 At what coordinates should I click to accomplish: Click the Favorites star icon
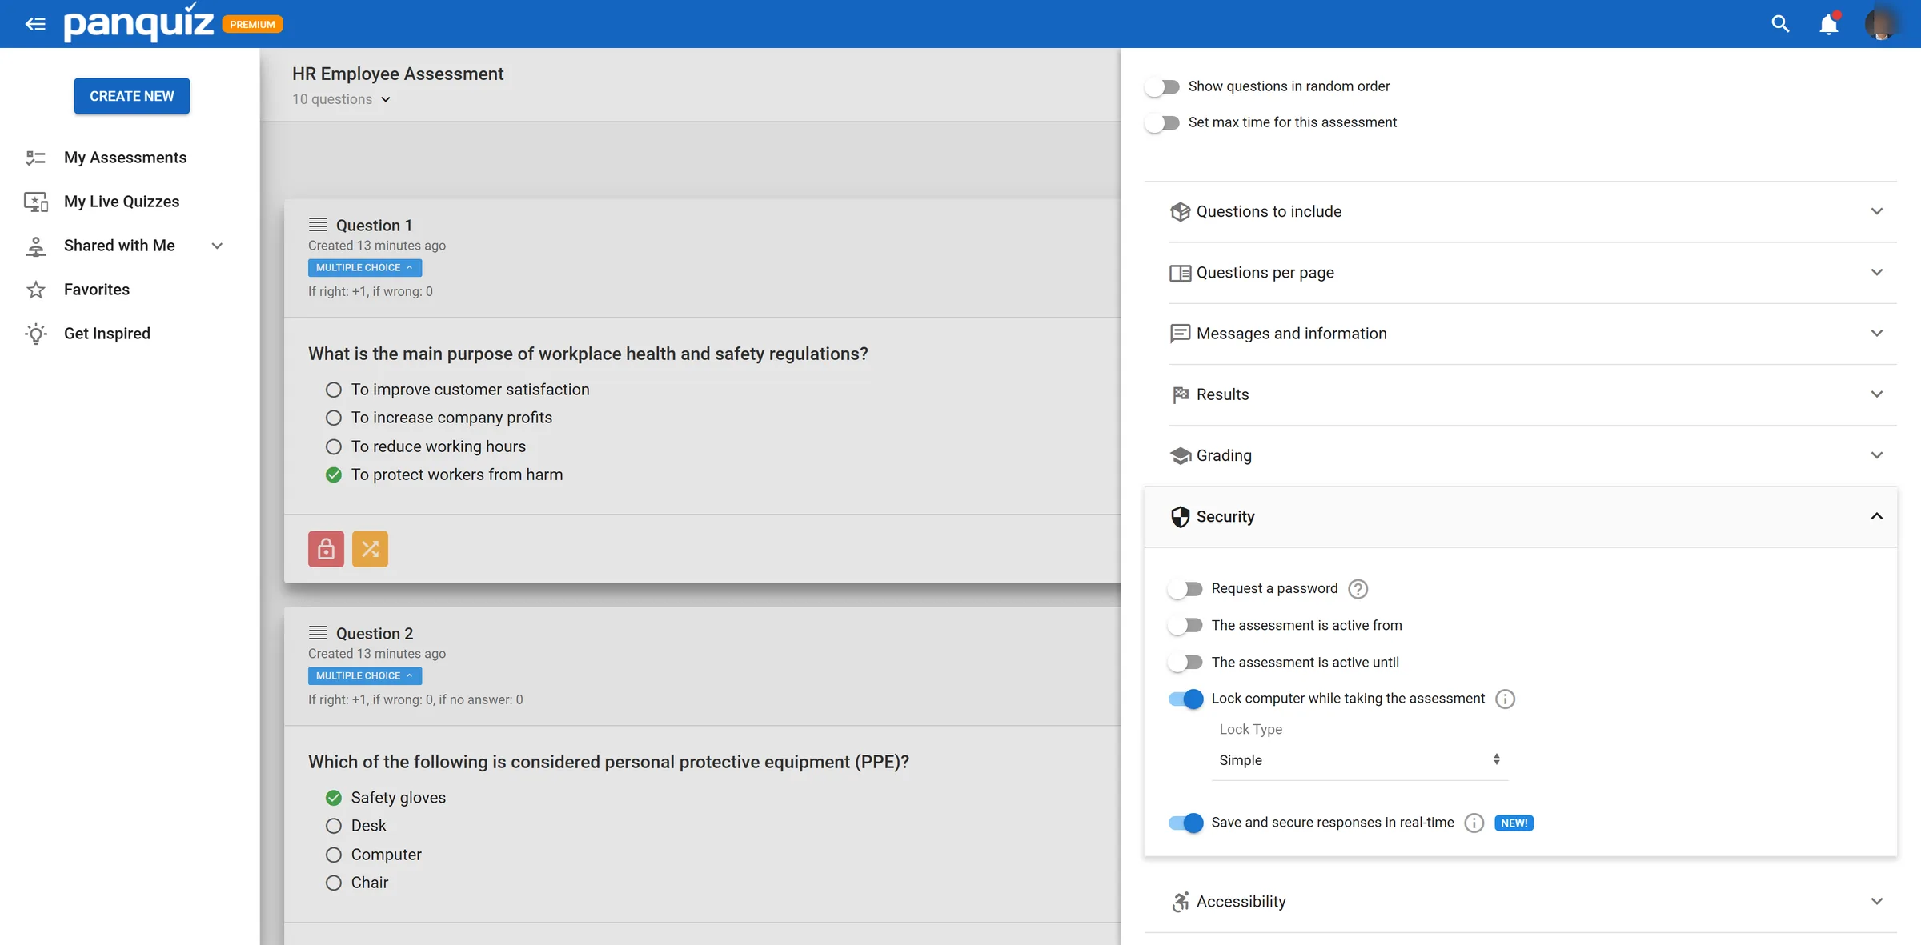[x=36, y=290]
